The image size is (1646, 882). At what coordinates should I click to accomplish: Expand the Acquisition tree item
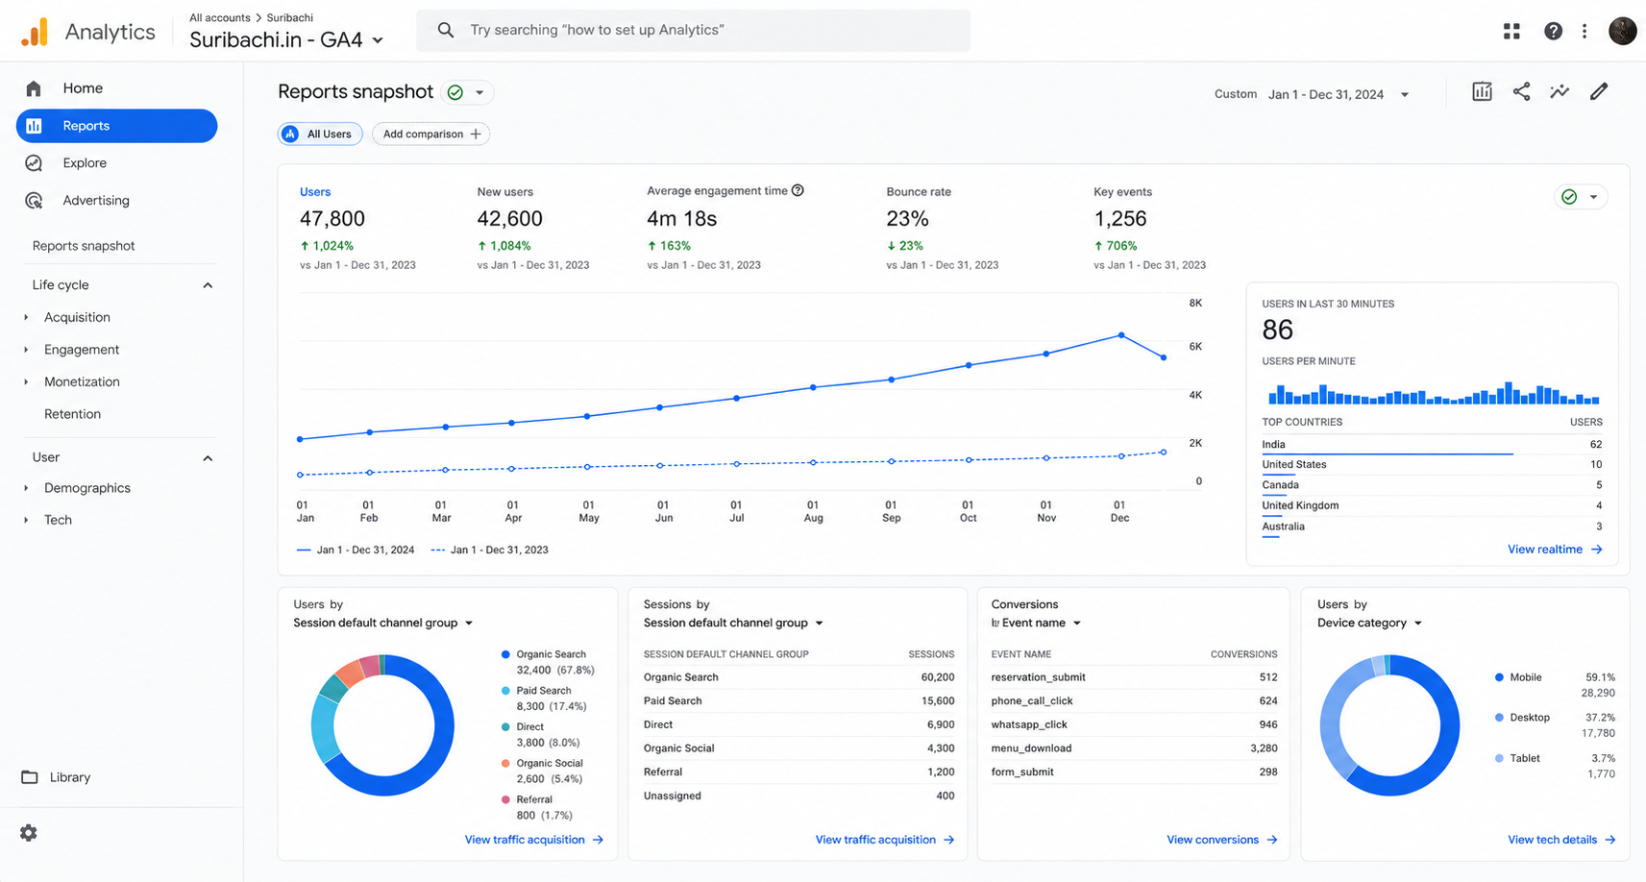pos(26,318)
